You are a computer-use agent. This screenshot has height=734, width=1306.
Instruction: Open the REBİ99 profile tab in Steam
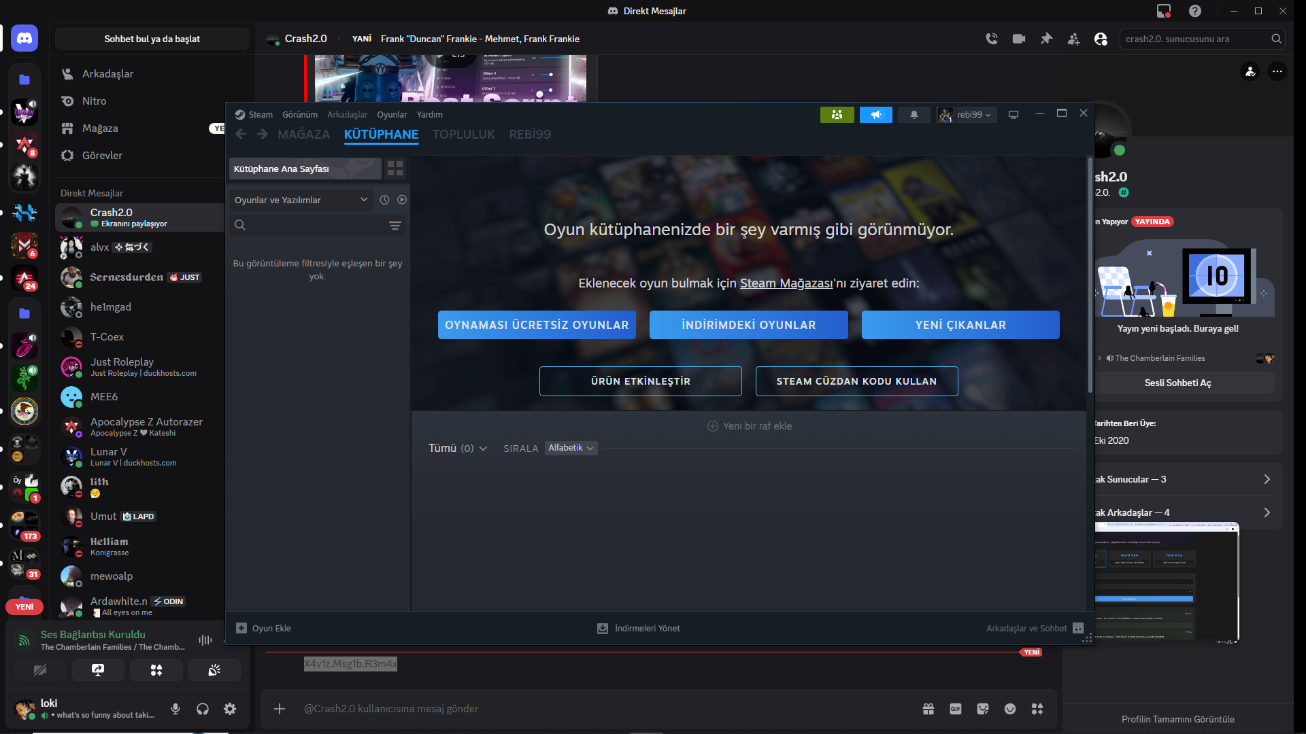pyautogui.click(x=530, y=135)
